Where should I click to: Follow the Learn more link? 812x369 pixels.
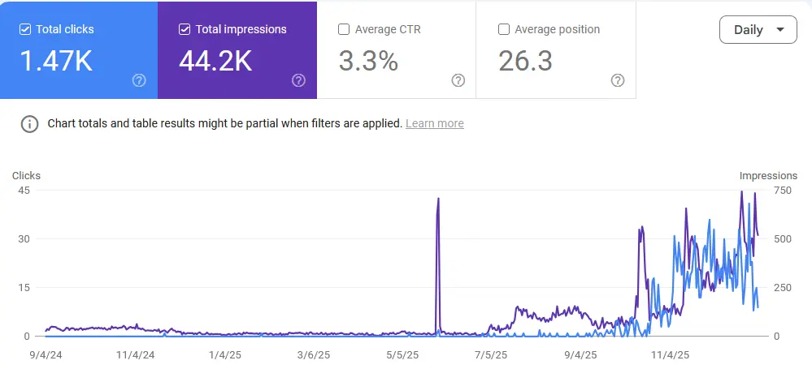tap(435, 123)
